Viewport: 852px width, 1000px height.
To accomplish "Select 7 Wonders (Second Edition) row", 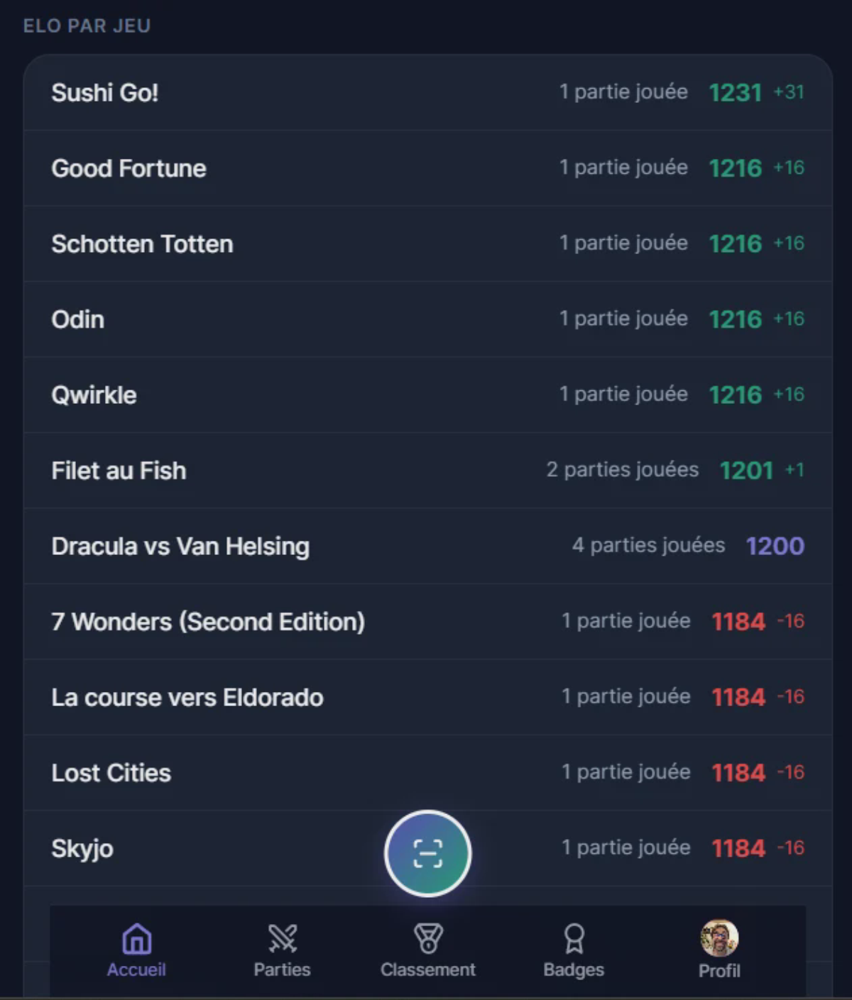I will coord(428,622).
